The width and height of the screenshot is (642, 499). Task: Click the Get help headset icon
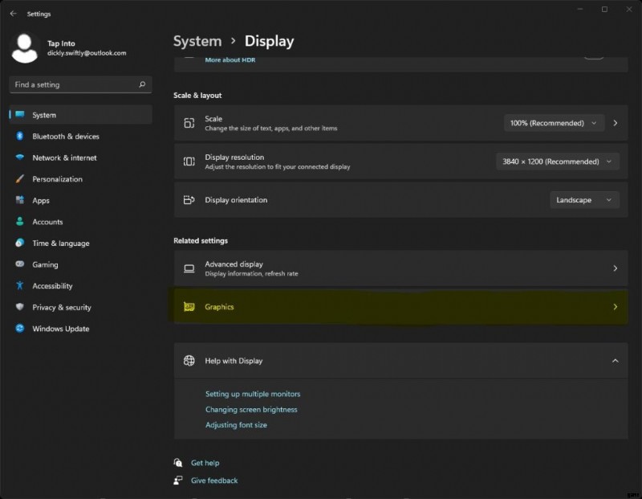(x=177, y=463)
